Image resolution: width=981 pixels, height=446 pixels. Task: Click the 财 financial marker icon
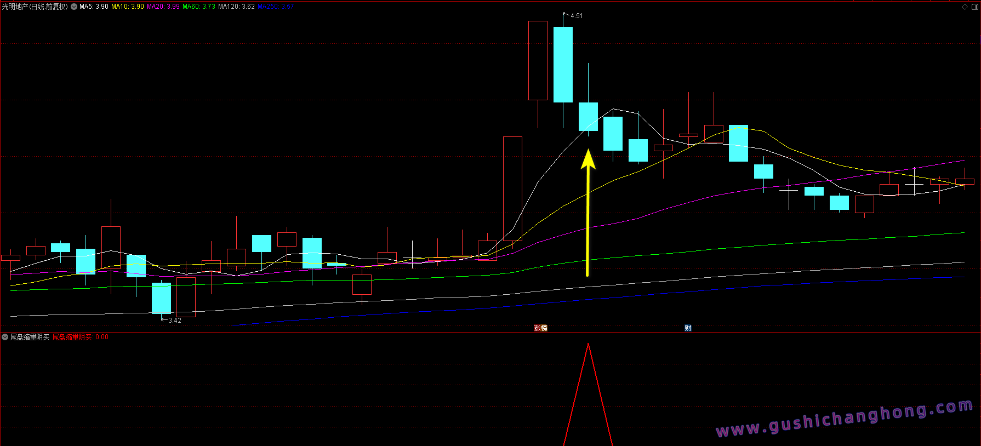pyautogui.click(x=688, y=328)
